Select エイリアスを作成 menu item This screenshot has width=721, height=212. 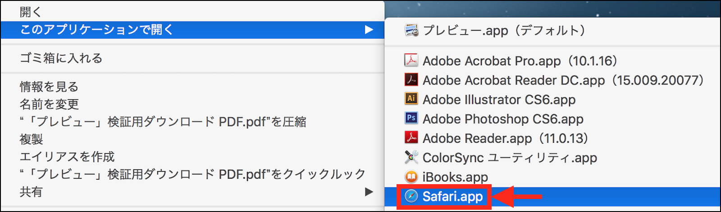pyautogui.click(x=67, y=157)
